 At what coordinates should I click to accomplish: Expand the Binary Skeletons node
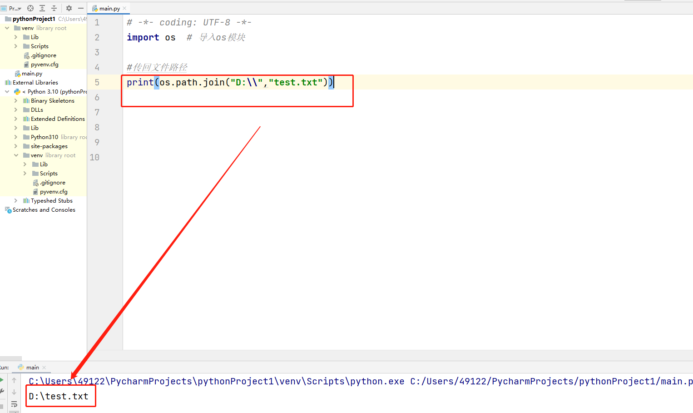click(16, 100)
